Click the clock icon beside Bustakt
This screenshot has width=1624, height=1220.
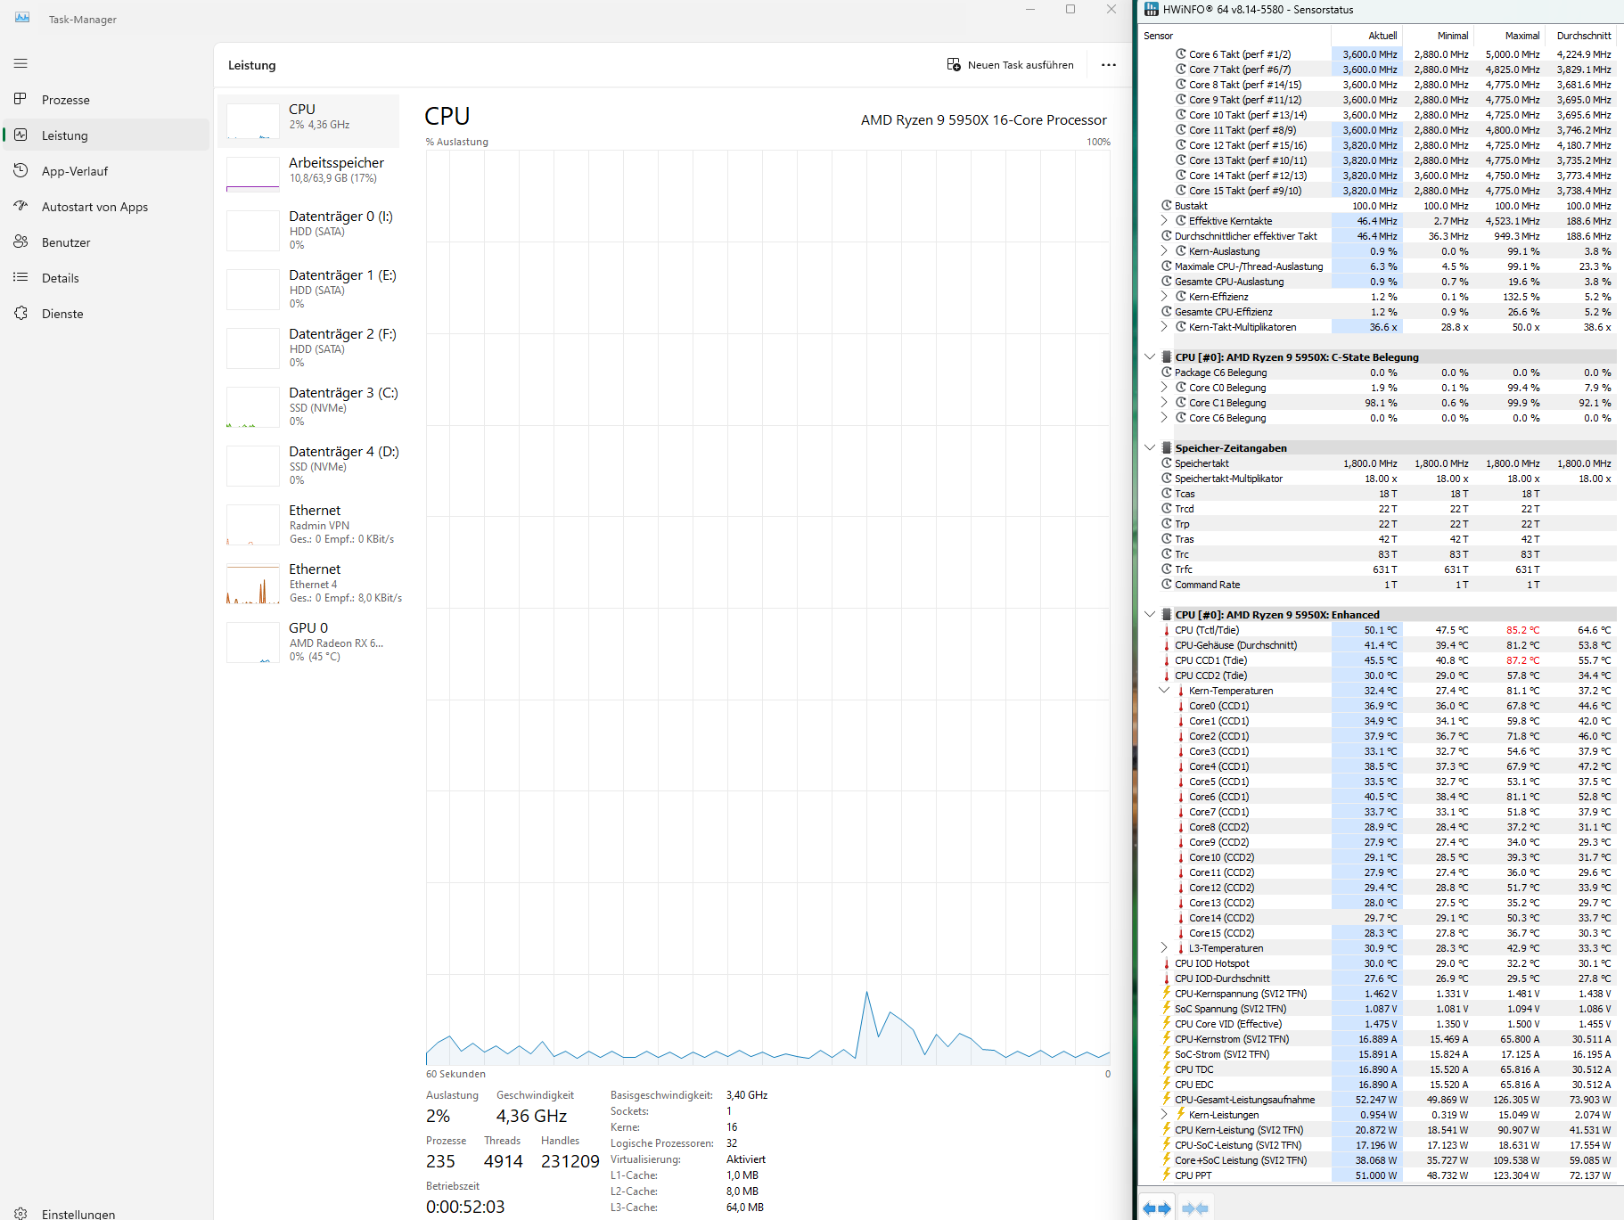point(1166,206)
